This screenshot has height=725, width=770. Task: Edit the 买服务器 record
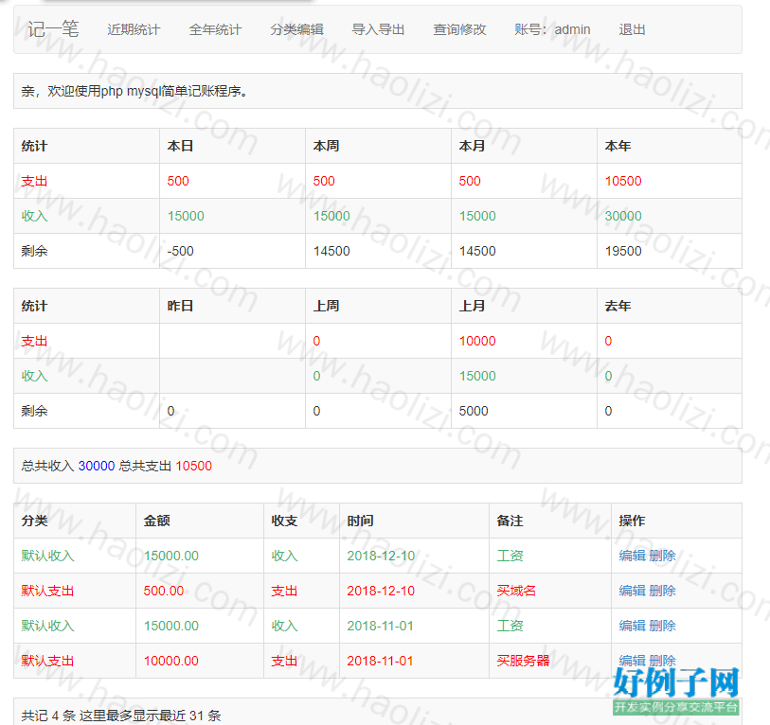632,661
